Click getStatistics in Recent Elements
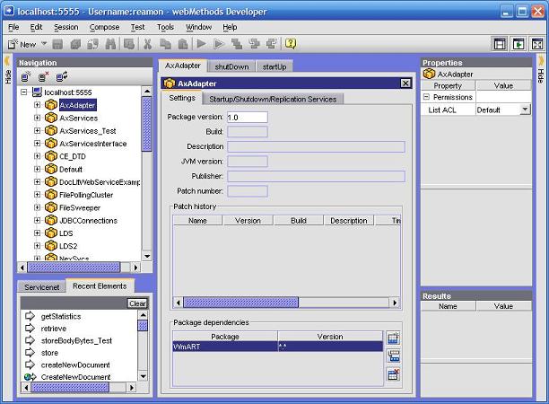 point(61,316)
